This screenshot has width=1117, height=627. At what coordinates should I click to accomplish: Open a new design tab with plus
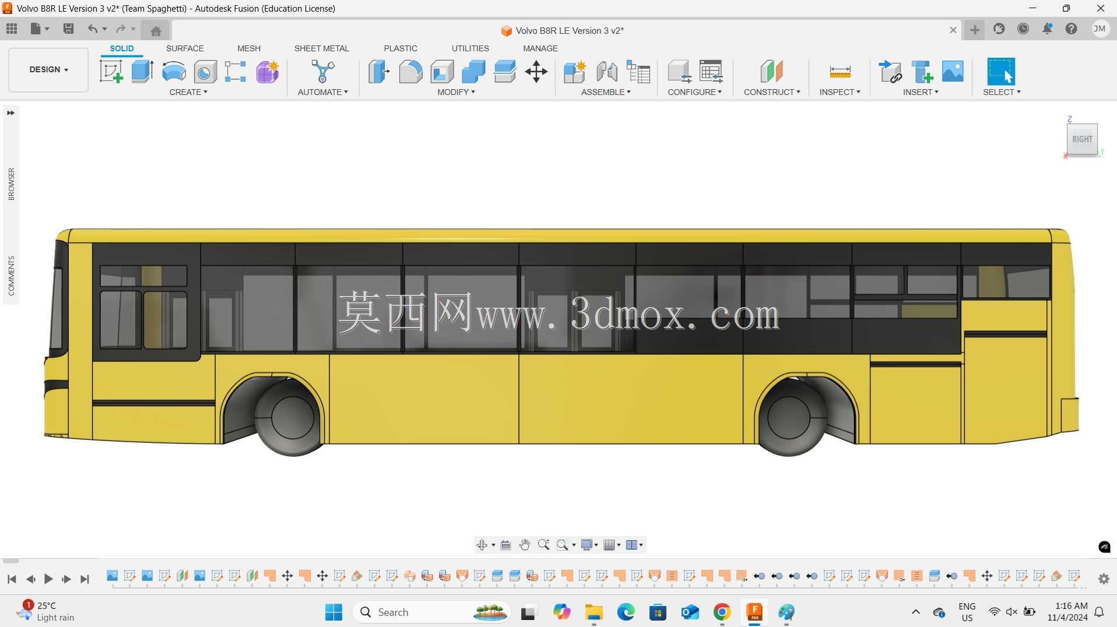(x=975, y=30)
